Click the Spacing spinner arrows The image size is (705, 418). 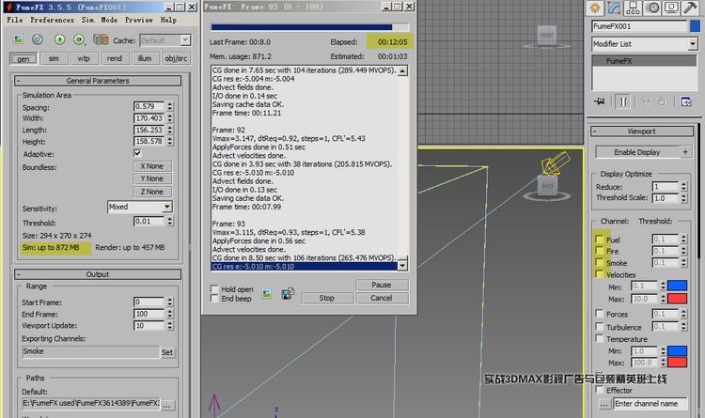(x=169, y=106)
